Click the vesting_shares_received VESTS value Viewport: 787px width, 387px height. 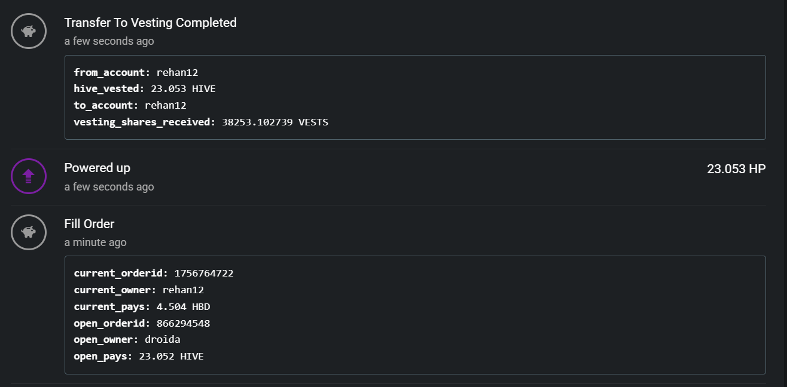pos(274,122)
